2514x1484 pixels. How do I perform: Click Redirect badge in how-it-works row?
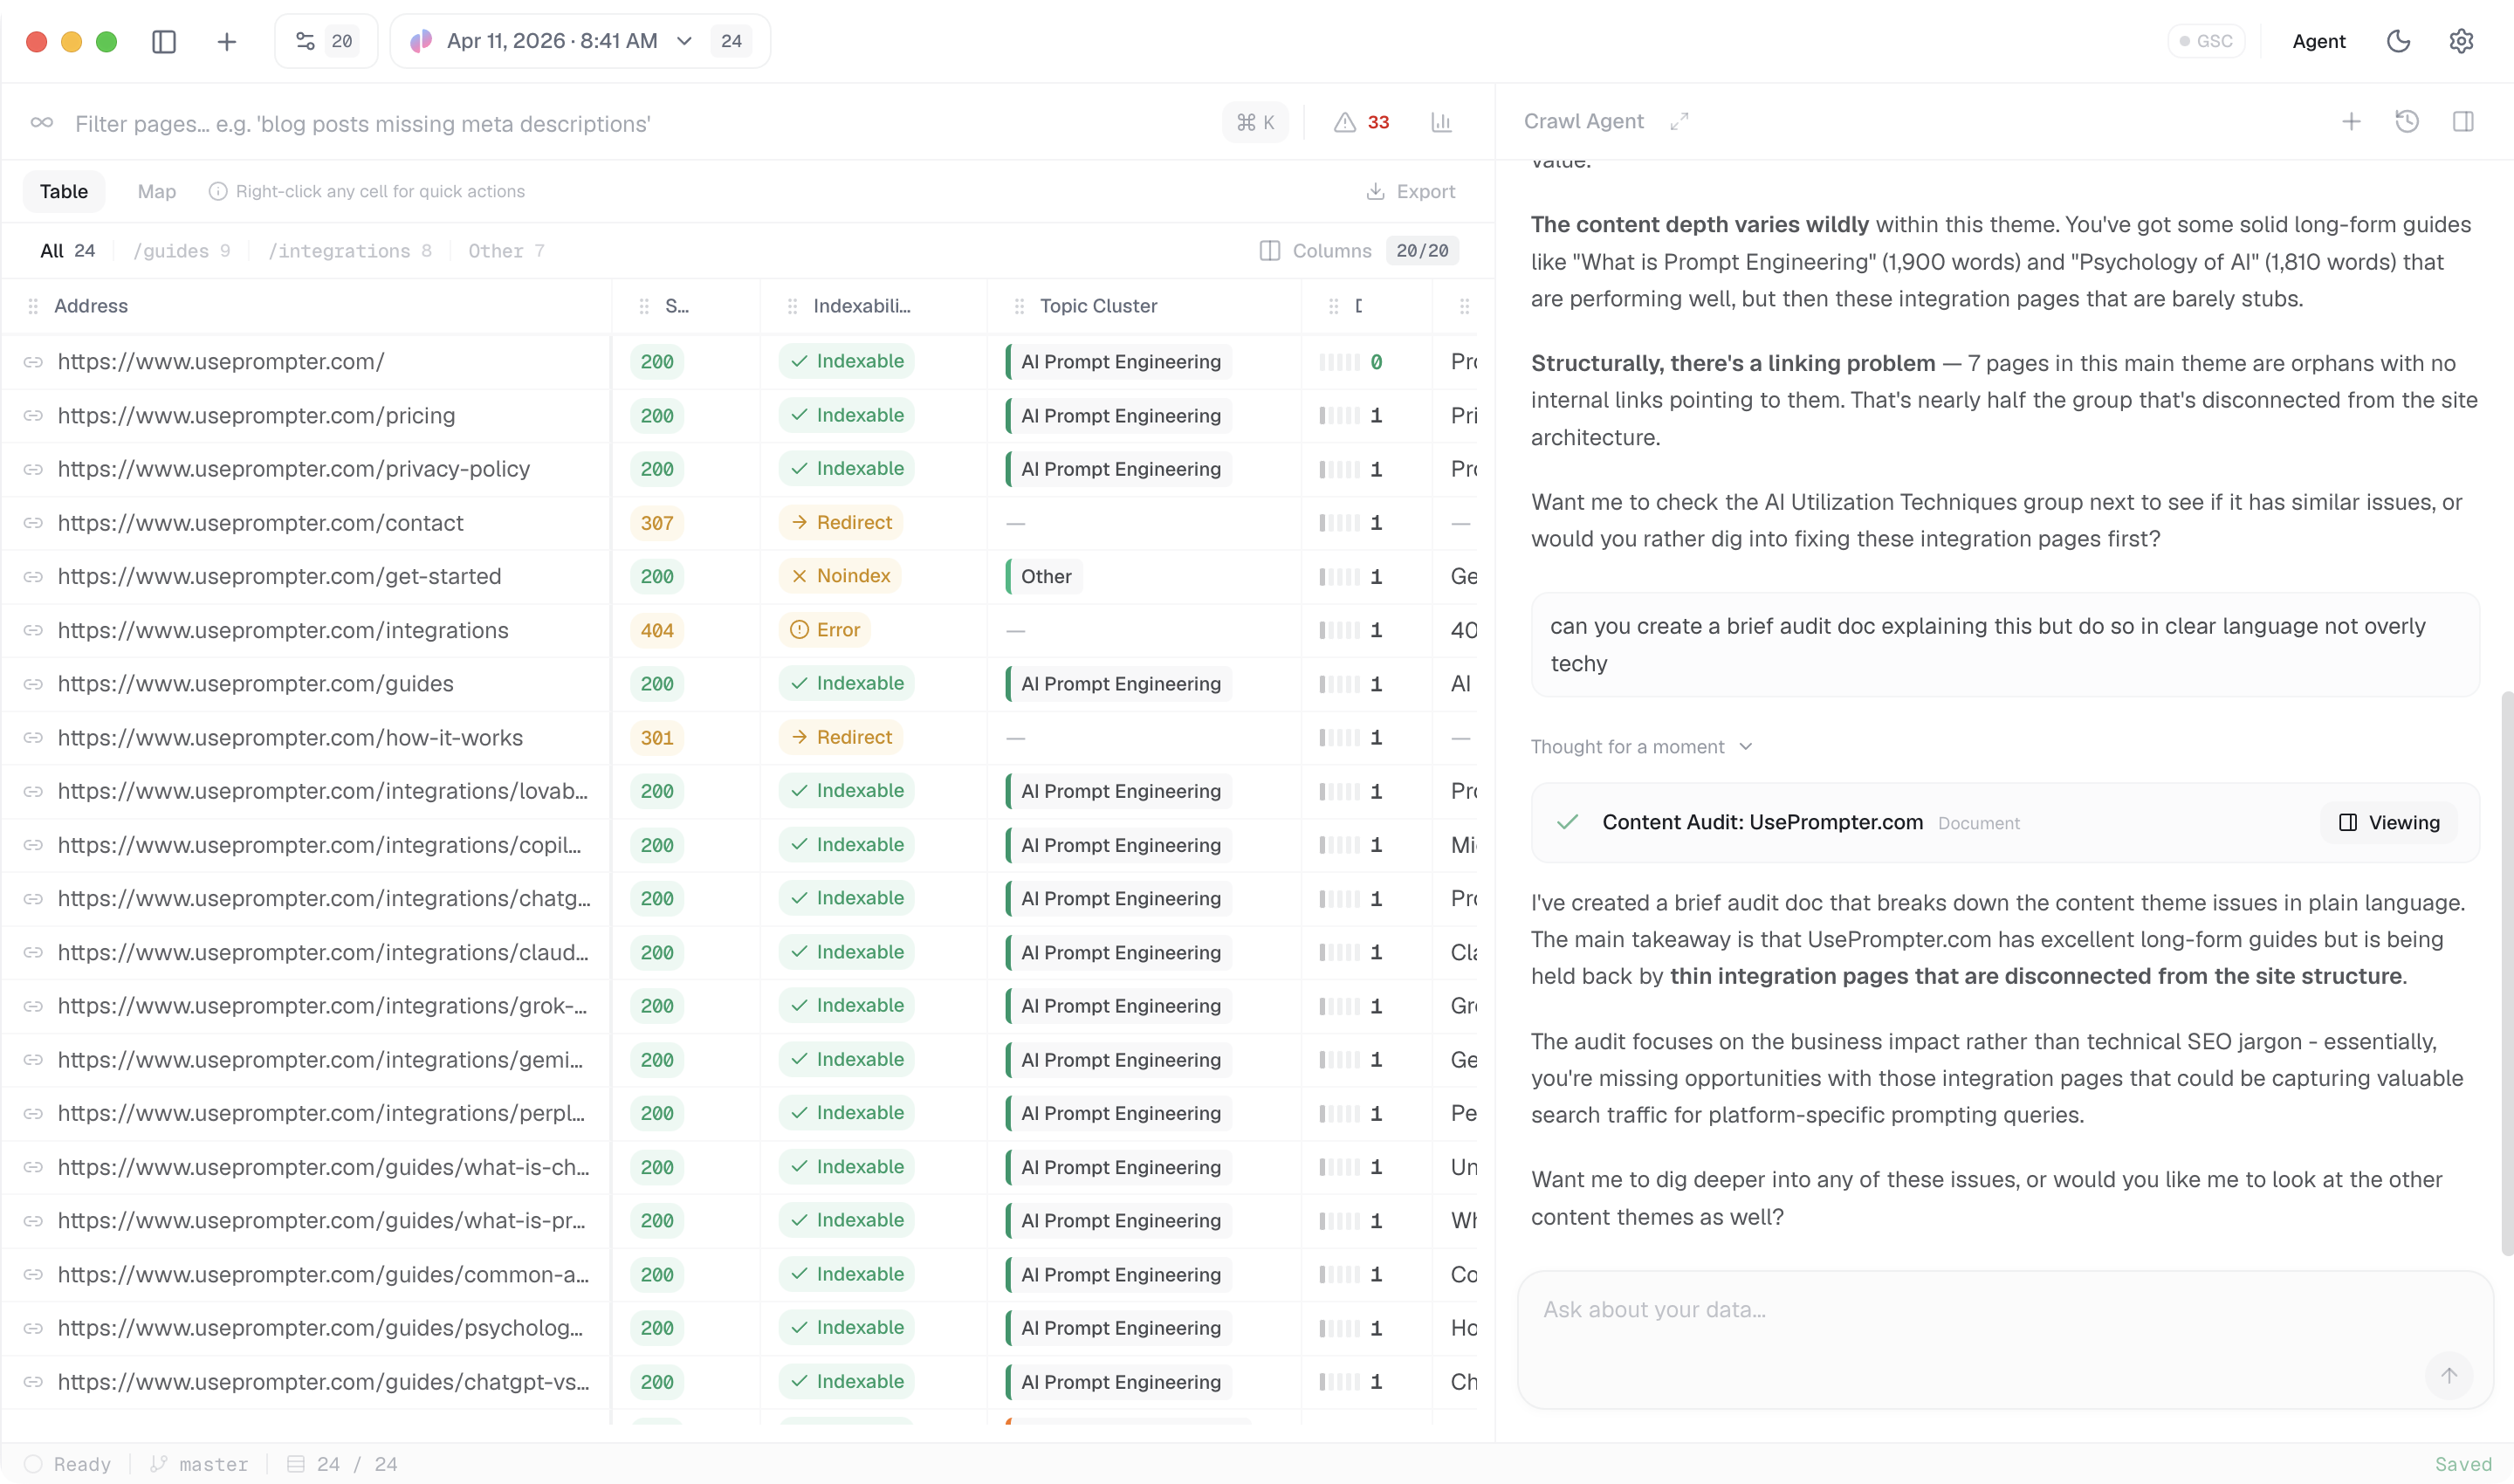[841, 737]
